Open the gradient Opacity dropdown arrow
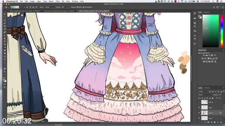The width and height of the screenshot is (225, 126). click(66, 7)
